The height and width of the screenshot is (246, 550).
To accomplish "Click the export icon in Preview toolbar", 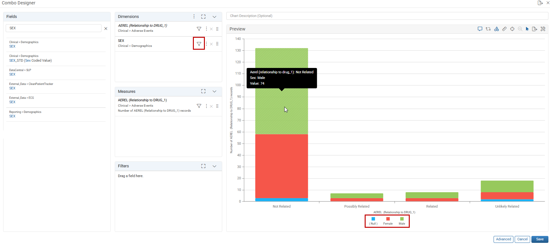I will (x=535, y=29).
